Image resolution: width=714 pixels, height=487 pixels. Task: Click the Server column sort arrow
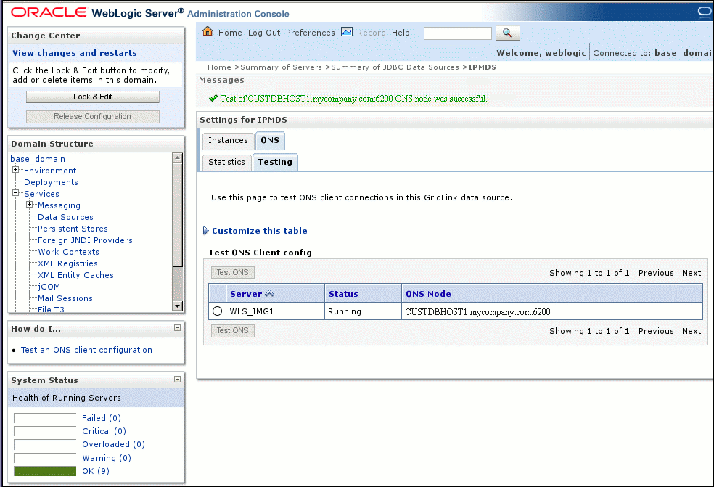coord(270,294)
